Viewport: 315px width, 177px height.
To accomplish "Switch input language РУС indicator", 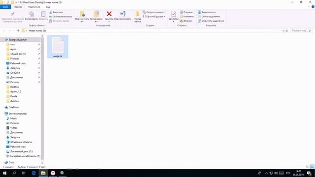I will tap(288, 173).
